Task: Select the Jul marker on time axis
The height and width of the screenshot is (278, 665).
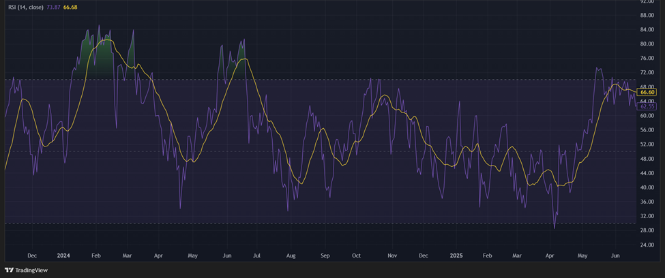Action: (256, 256)
